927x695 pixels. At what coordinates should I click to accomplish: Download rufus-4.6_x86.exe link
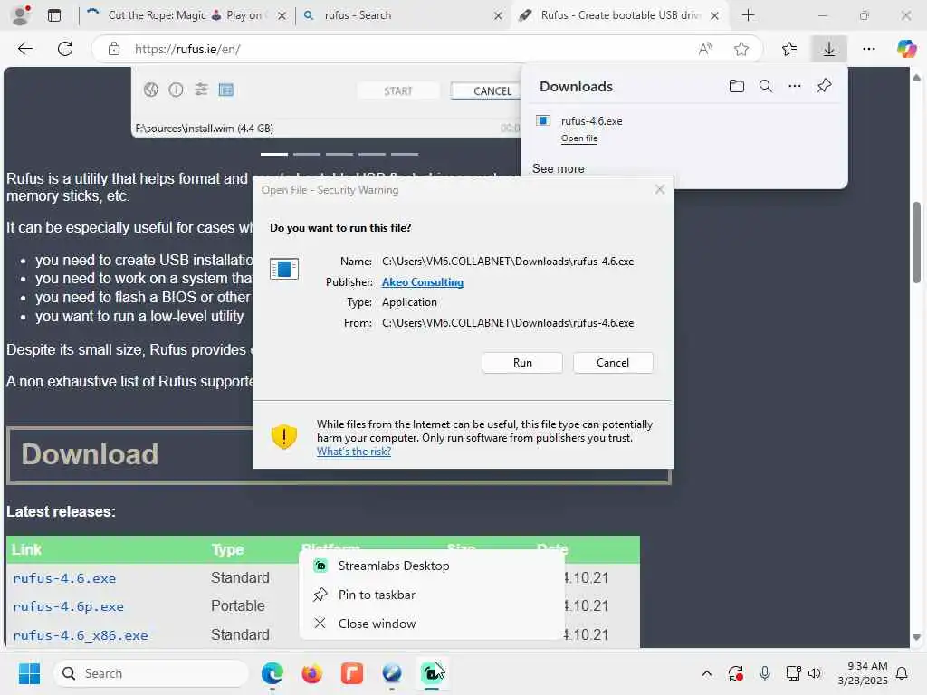click(x=81, y=636)
